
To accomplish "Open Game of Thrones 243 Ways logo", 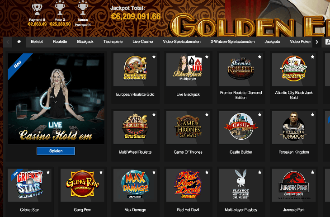I will tap(188, 127).
